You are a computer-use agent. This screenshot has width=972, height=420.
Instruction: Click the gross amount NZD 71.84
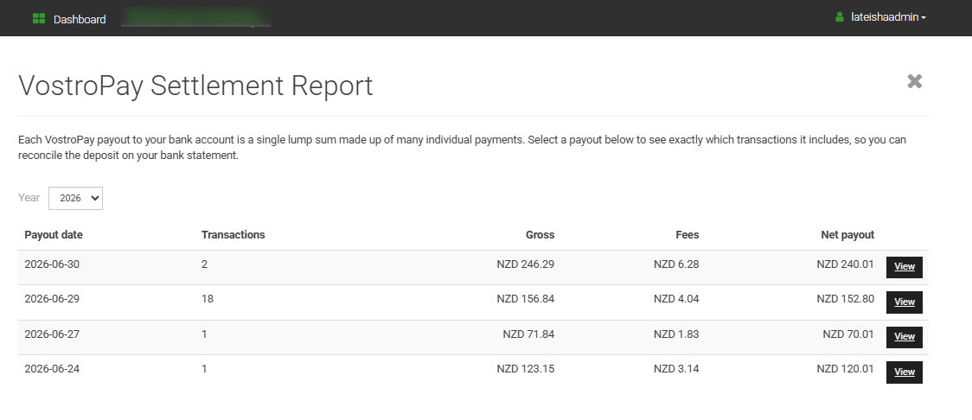[528, 334]
